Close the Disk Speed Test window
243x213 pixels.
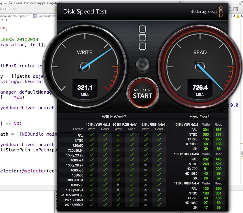(x=60, y=6)
